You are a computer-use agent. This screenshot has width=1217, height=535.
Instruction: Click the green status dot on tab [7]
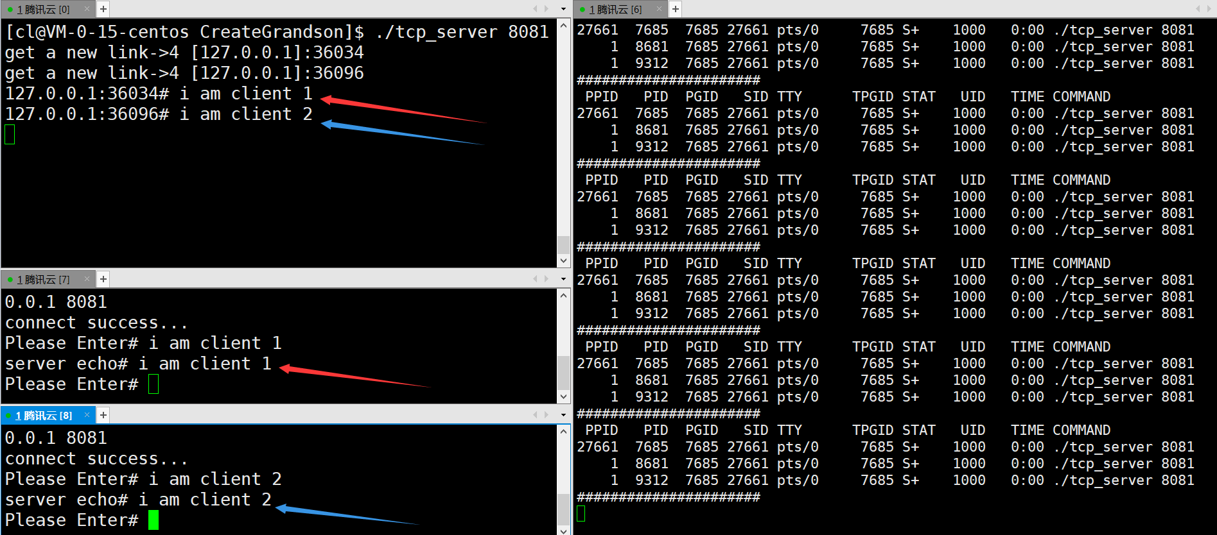click(10, 280)
